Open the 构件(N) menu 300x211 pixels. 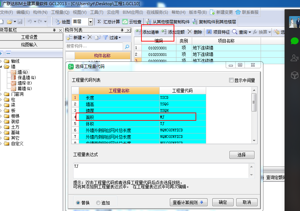pos(40,12)
